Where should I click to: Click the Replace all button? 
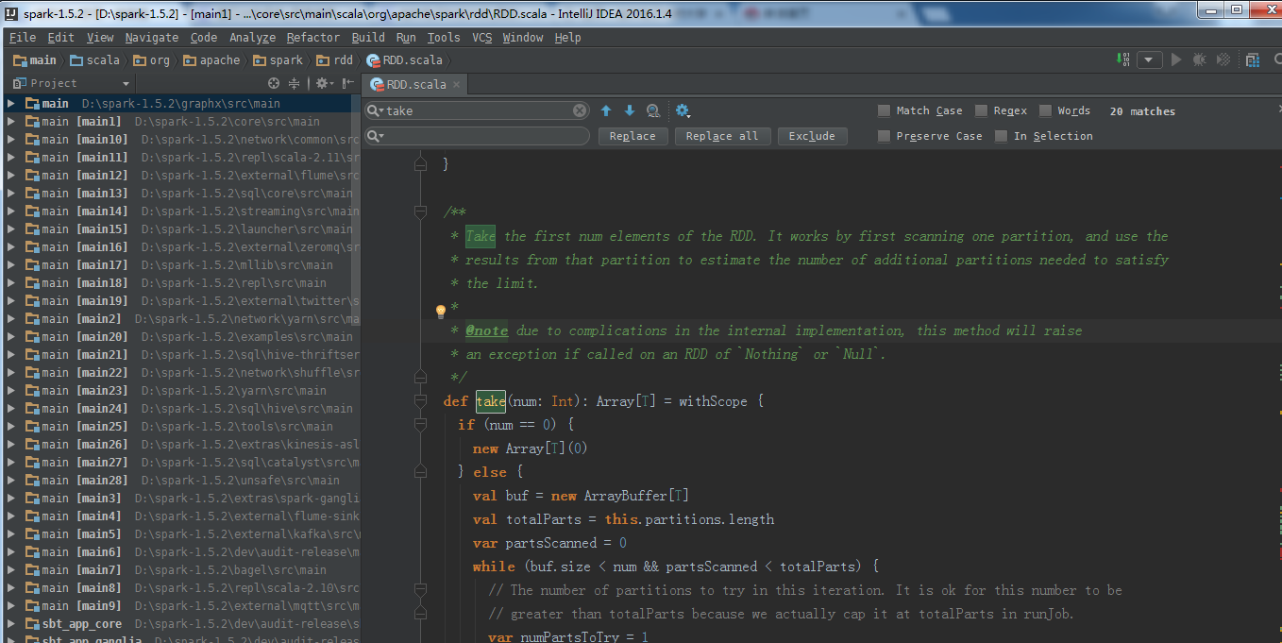pyautogui.click(x=722, y=136)
